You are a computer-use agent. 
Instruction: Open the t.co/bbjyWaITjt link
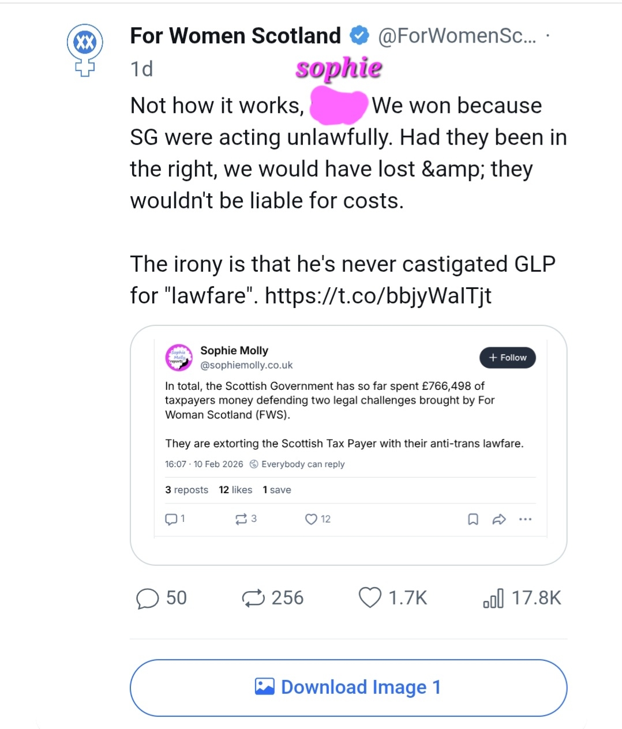click(378, 296)
